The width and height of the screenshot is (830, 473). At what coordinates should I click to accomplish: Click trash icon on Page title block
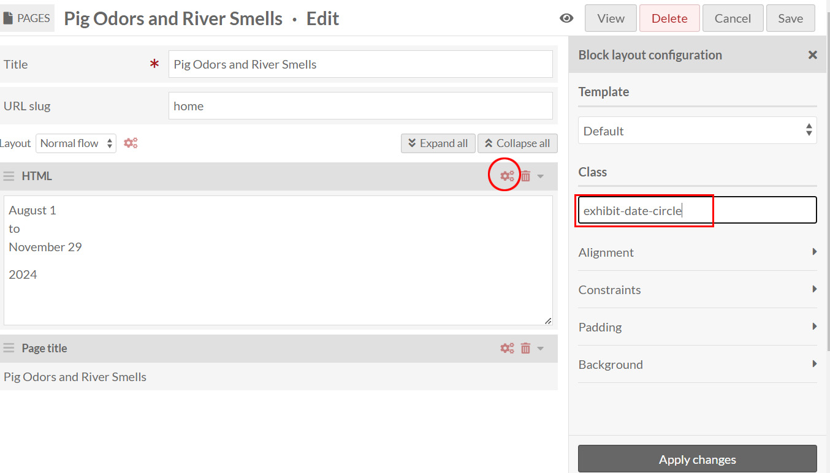point(525,348)
